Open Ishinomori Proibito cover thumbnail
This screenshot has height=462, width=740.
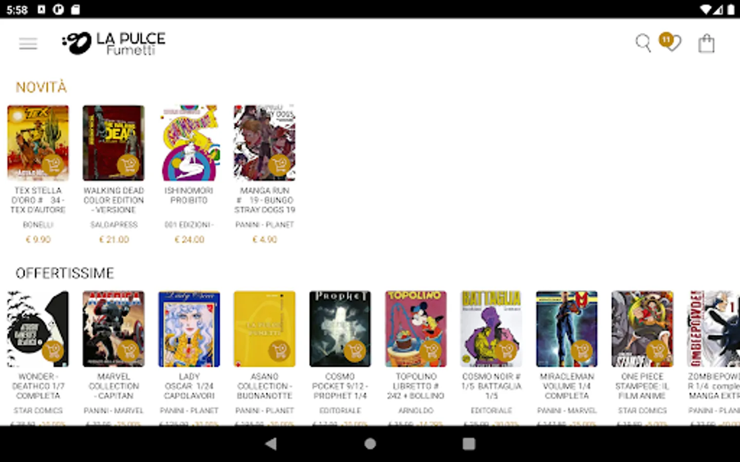tap(189, 143)
